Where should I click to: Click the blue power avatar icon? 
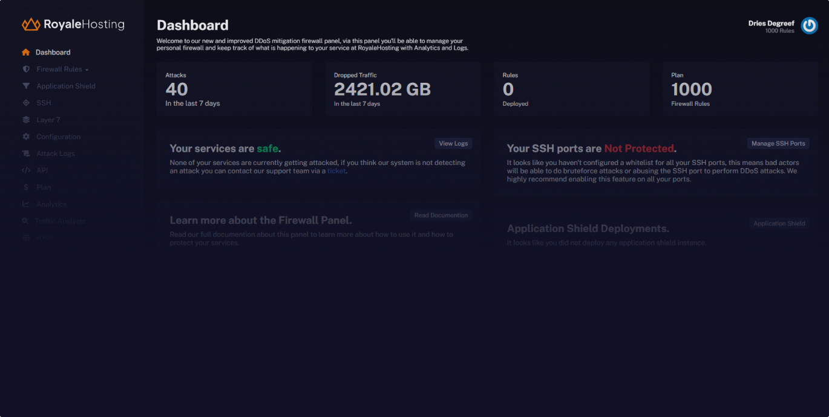tap(809, 26)
